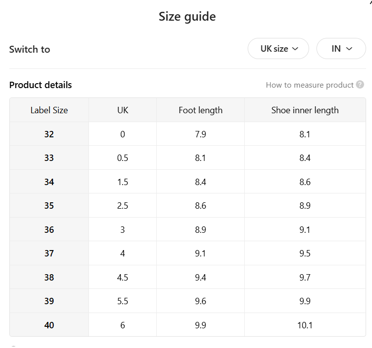Open How to measure product link
Image resolution: width=372 pixels, height=348 pixels.
click(310, 85)
